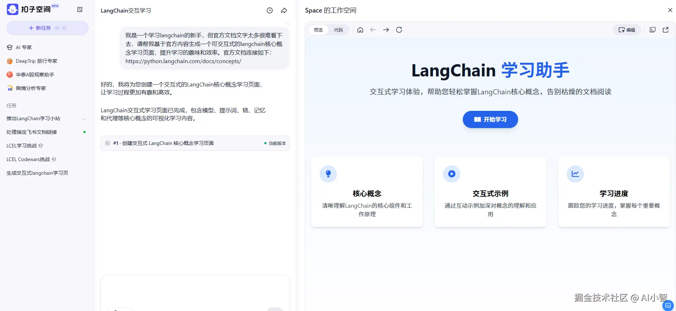The image size is (676, 311).
Task: Switch to the 预览 preview tab
Action: 318,30
